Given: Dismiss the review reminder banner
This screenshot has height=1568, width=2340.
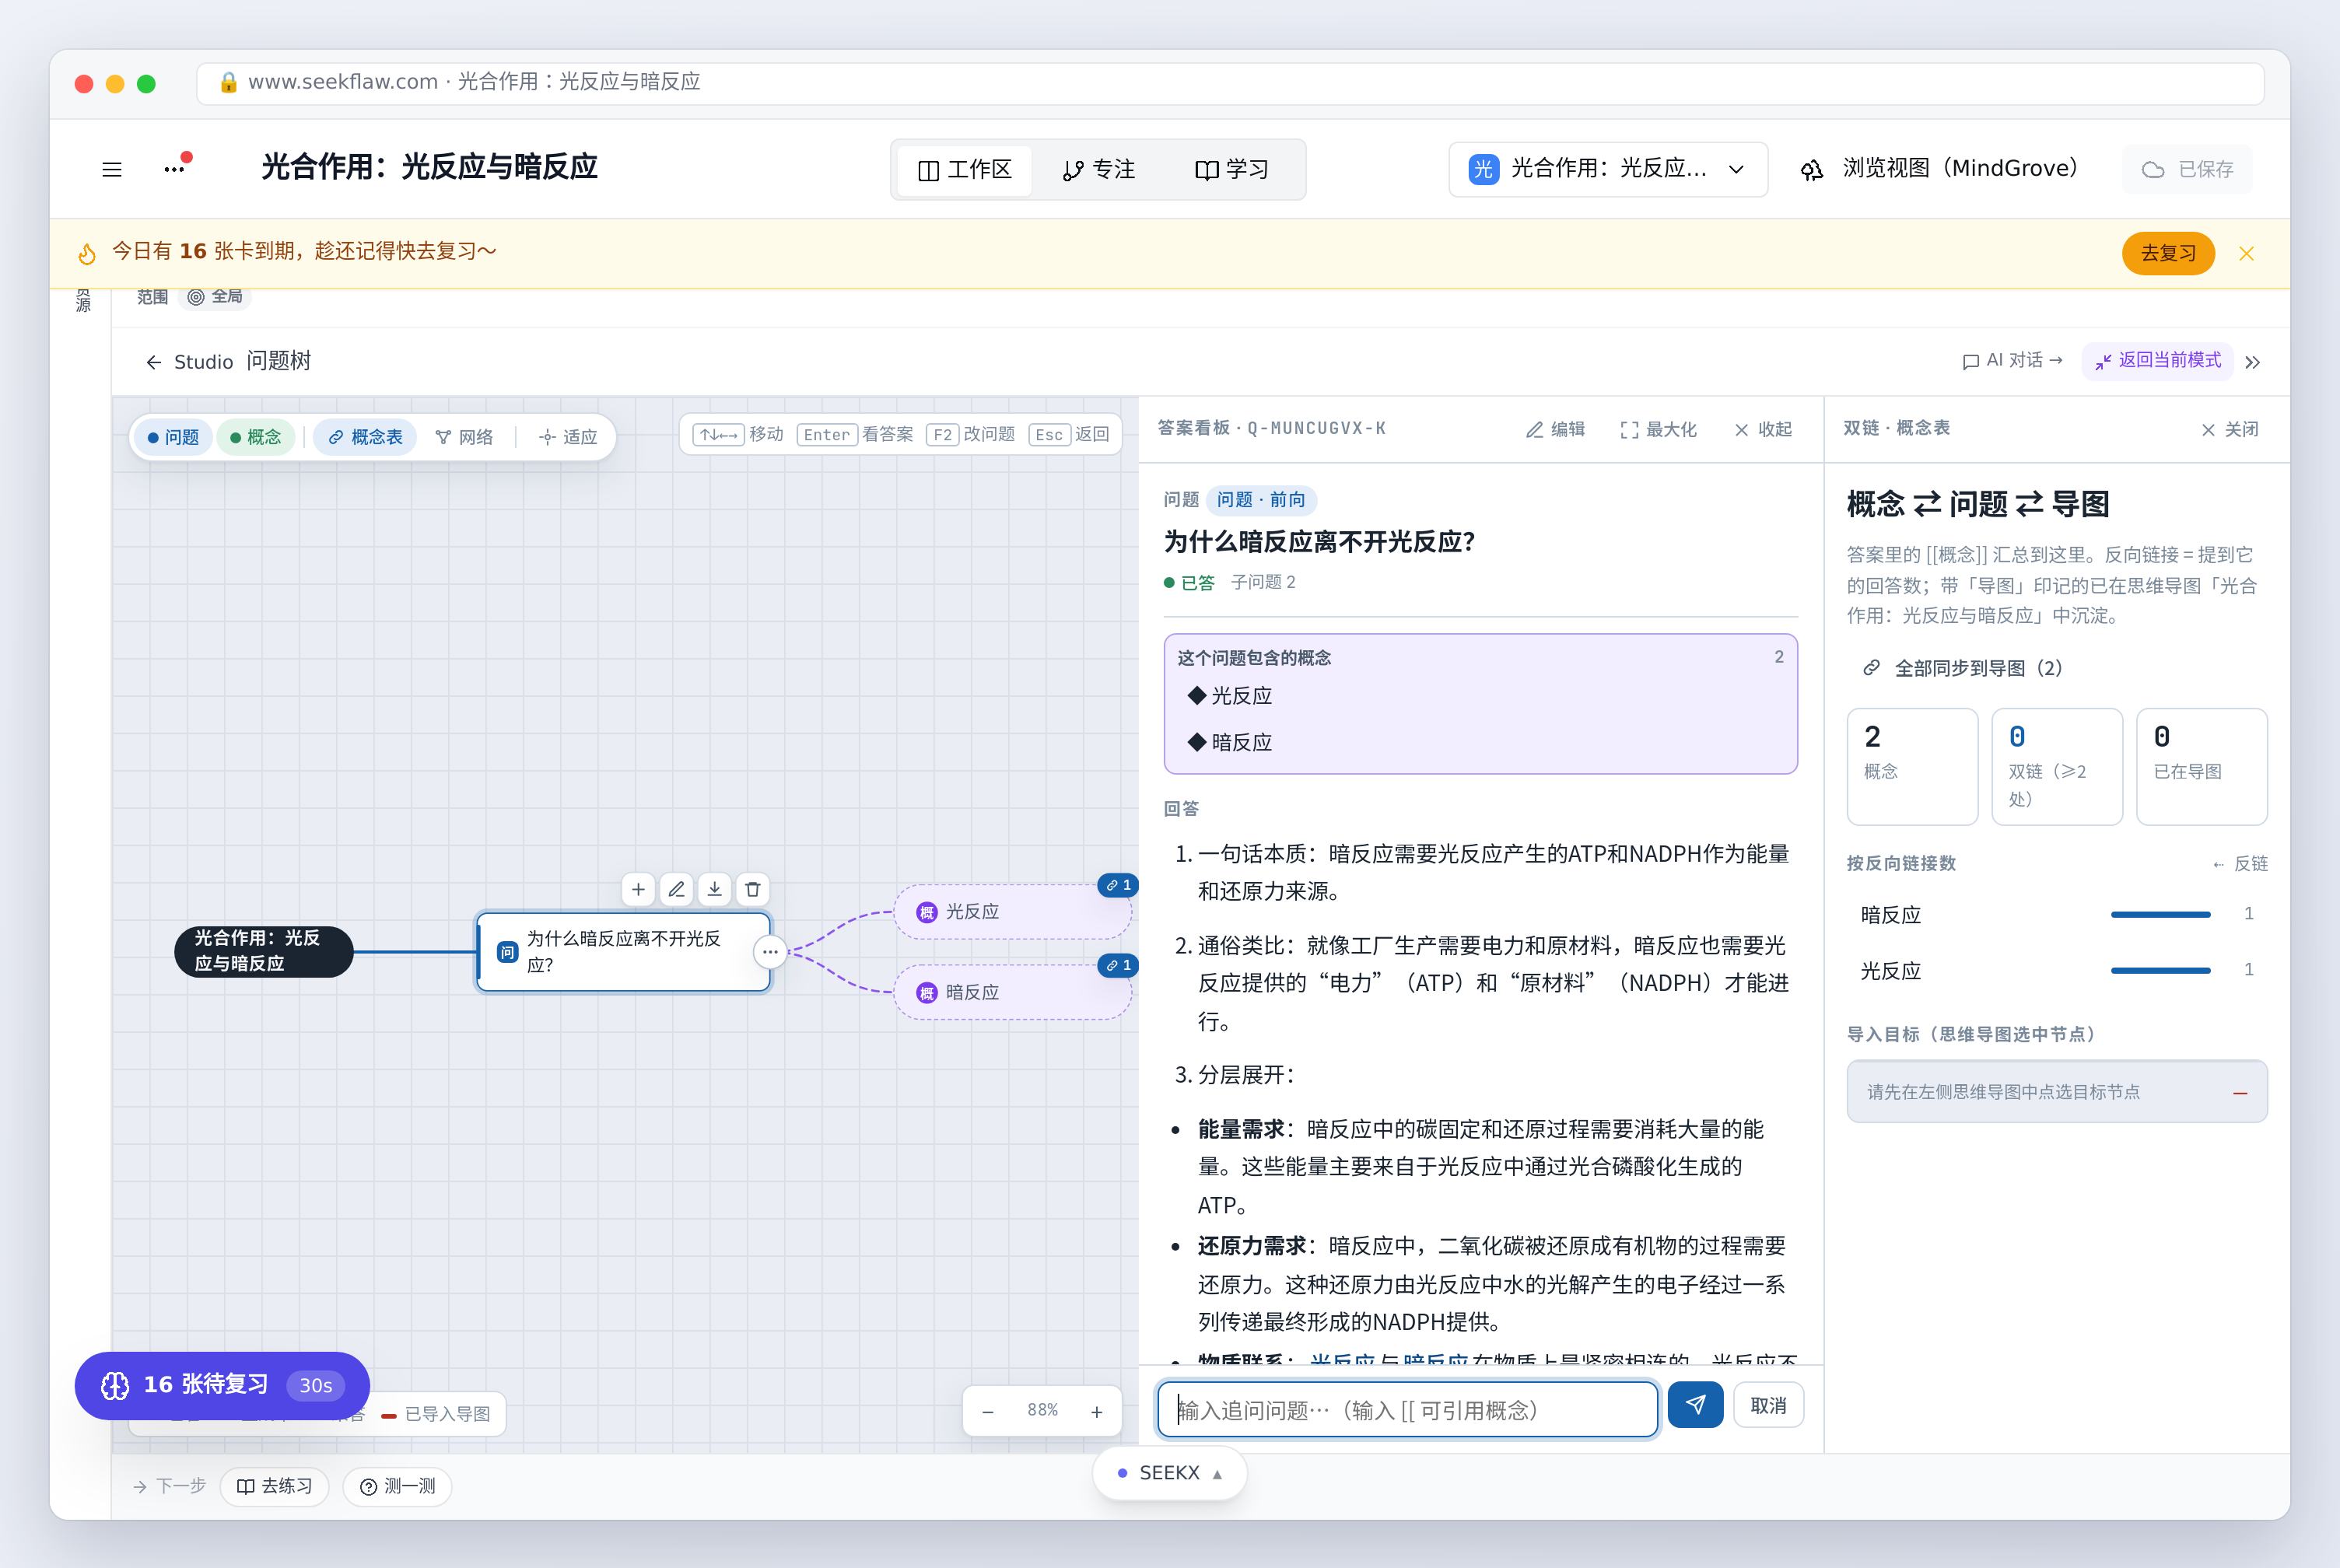Looking at the screenshot, I should tap(2246, 254).
